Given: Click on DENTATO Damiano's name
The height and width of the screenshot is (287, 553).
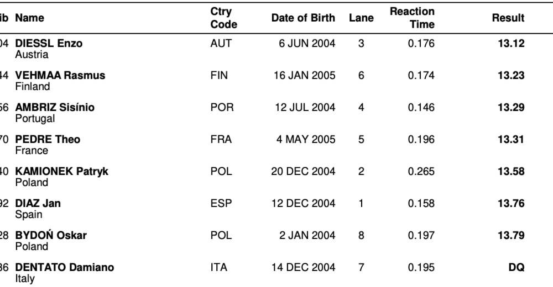Looking at the screenshot, I should [x=65, y=268].
